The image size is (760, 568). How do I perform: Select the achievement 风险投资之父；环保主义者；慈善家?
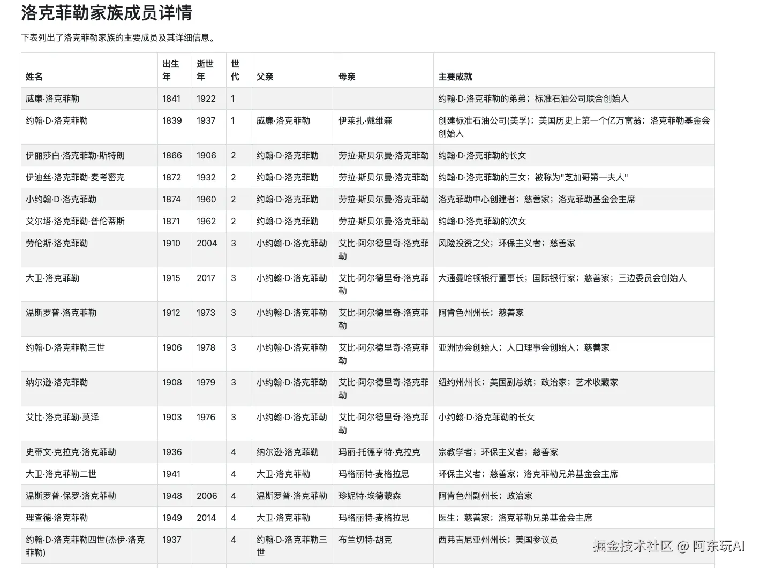[506, 243]
